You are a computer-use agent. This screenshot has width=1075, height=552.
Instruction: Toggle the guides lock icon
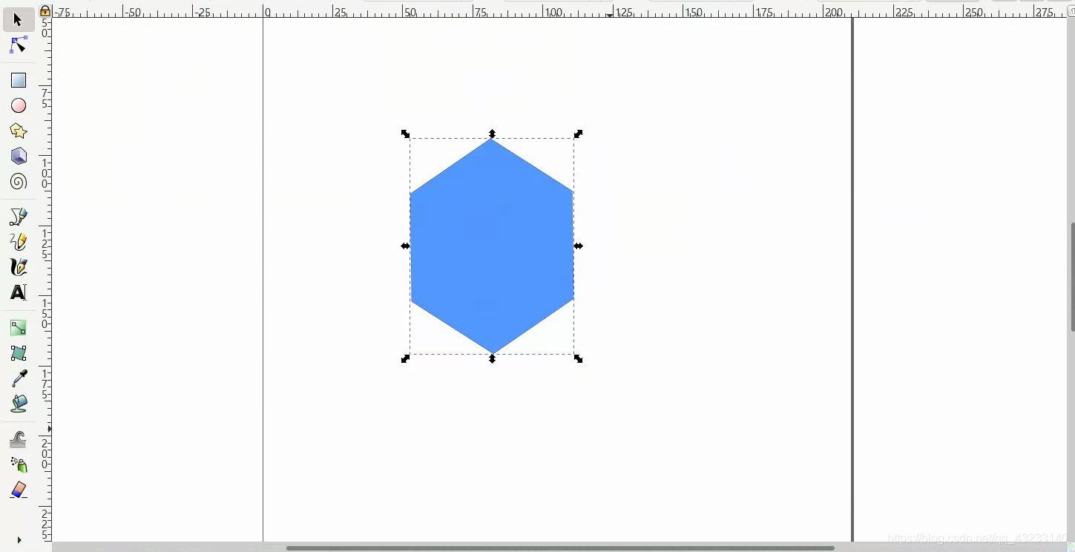click(45, 11)
